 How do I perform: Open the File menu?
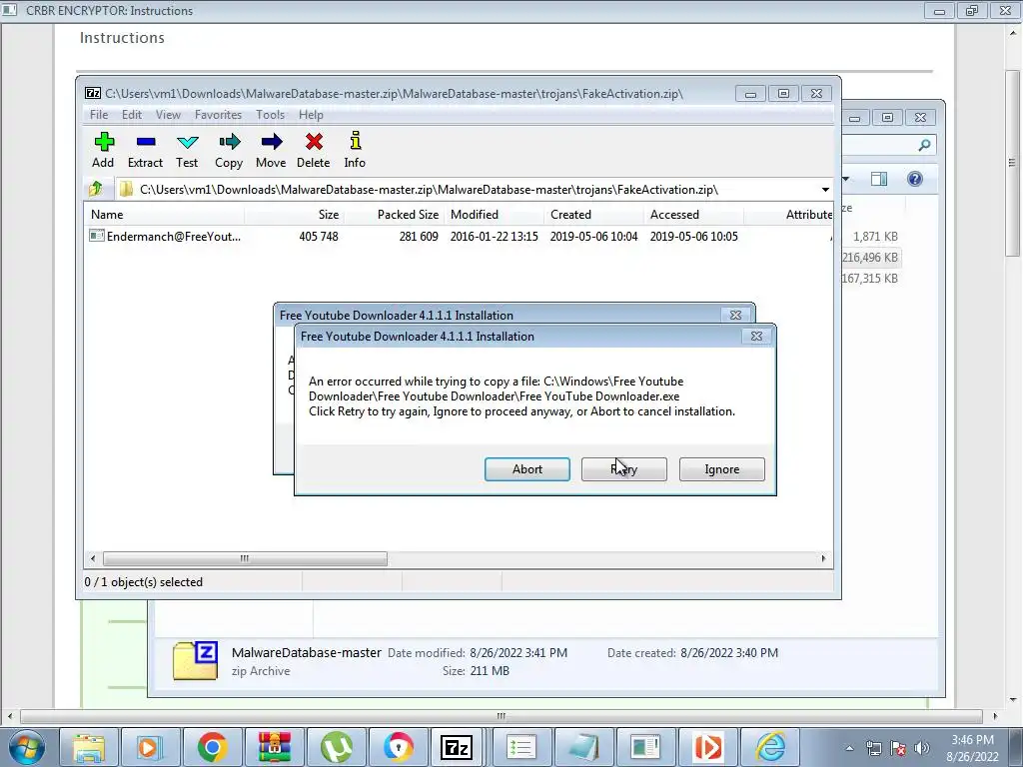(99, 115)
